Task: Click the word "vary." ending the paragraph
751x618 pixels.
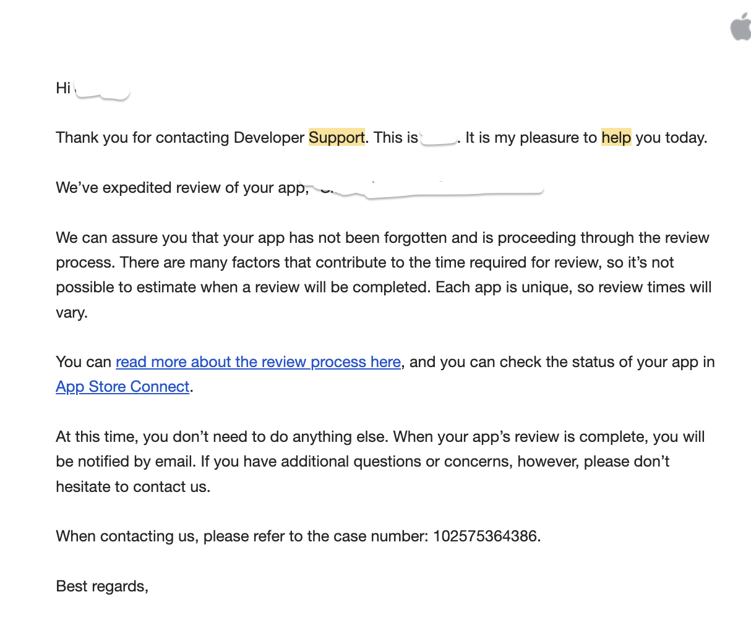Action: pyautogui.click(x=72, y=312)
